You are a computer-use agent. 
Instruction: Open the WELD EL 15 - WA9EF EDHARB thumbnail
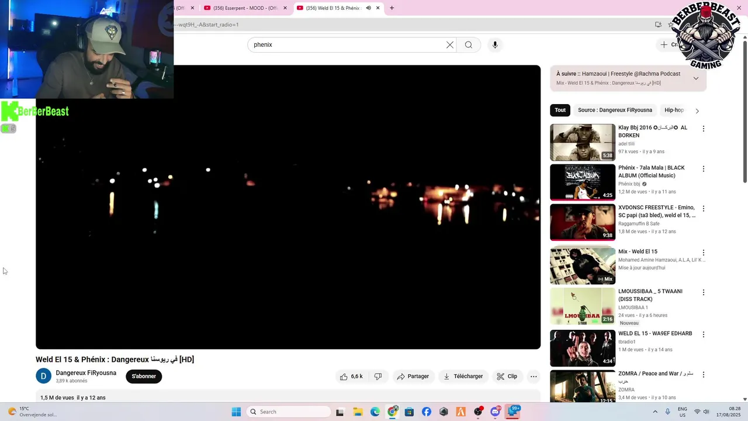[583, 348]
